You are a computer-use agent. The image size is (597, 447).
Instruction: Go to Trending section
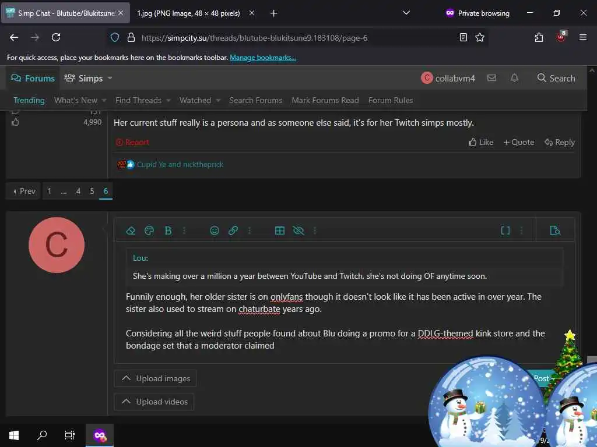[x=29, y=100]
